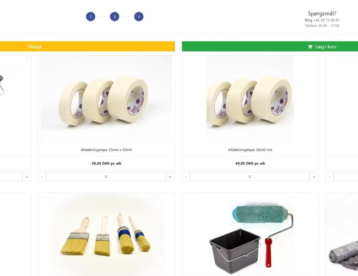This screenshot has width=358, height=276.
Task: Jump to step 3 circle
Action: pyautogui.click(x=139, y=17)
